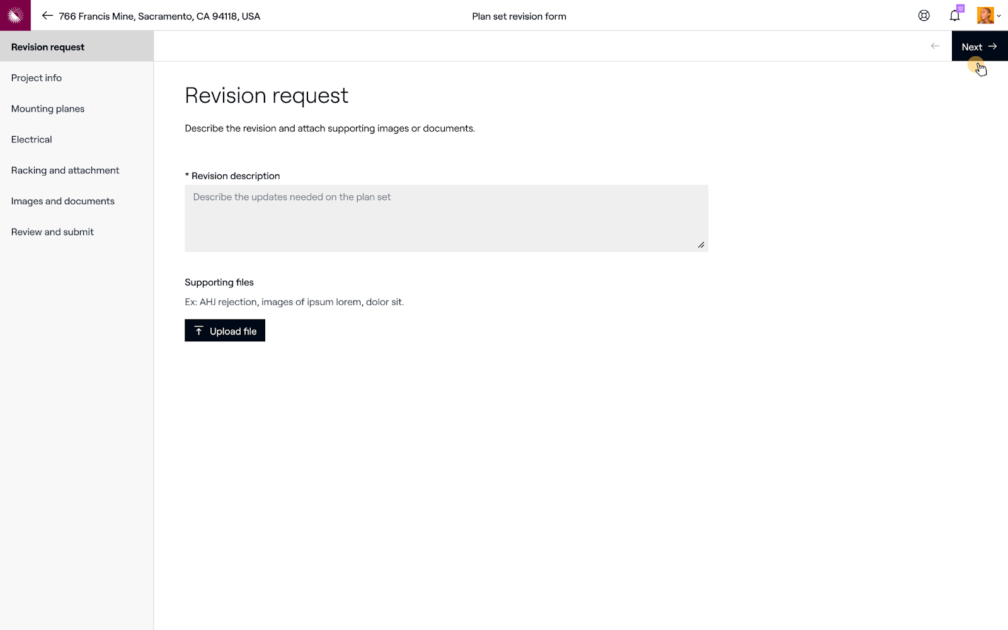Image resolution: width=1008 pixels, height=630 pixels.
Task: Click the previous step left arrow
Action: click(935, 46)
